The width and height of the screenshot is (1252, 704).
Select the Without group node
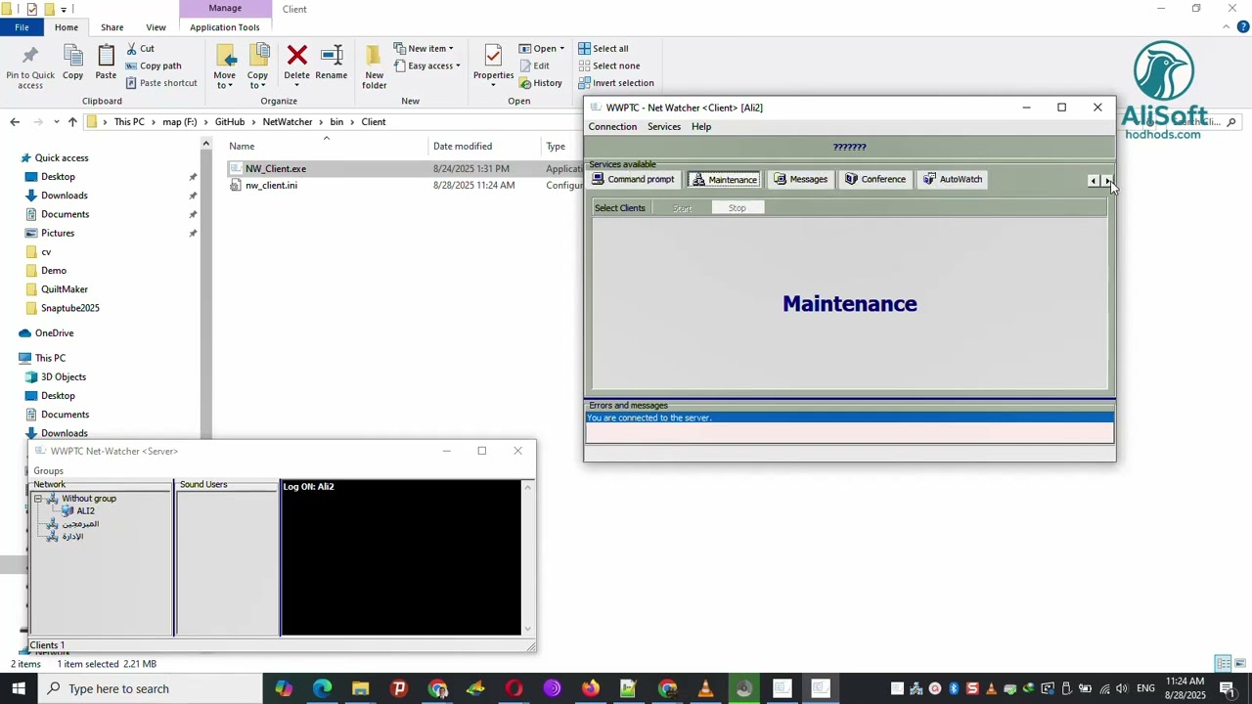(x=88, y=498)
